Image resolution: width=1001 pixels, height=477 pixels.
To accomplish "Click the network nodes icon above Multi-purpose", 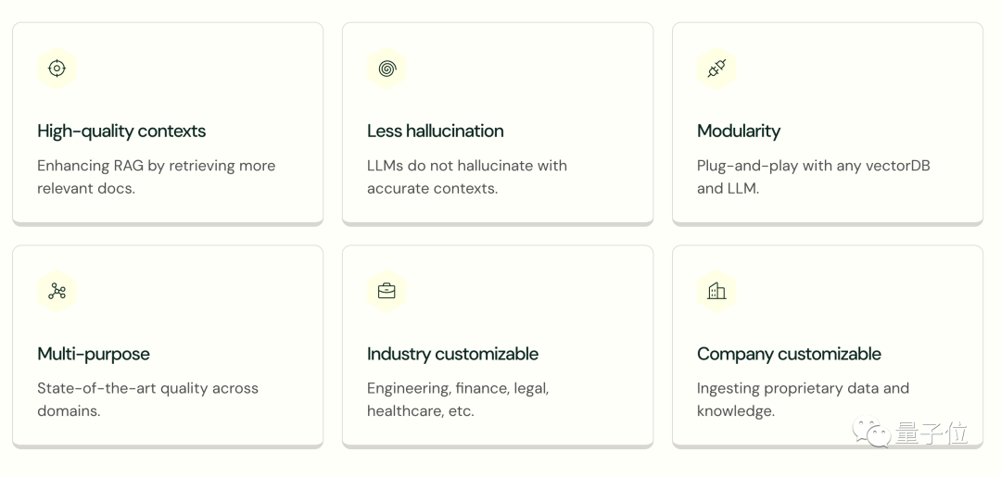I will (x=57, y=292).
